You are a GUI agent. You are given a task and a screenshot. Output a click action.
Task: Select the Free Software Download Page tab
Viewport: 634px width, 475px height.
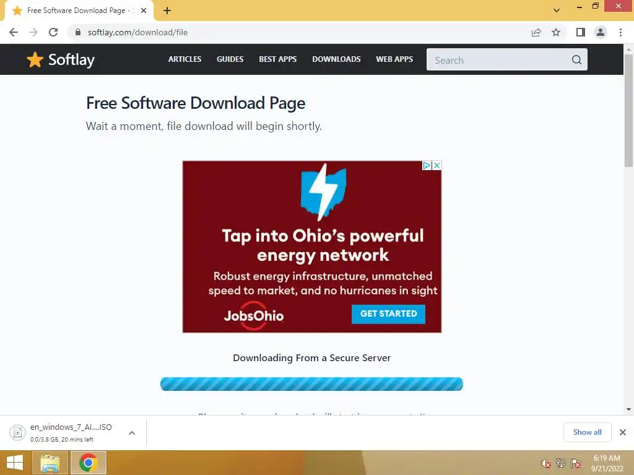(80, 11)
